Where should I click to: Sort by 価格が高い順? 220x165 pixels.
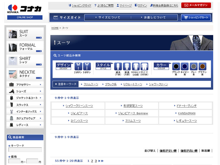pos(189,151)
